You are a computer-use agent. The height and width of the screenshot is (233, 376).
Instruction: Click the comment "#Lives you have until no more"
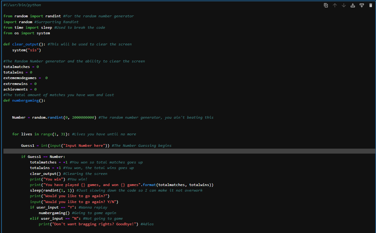point(104,134)
